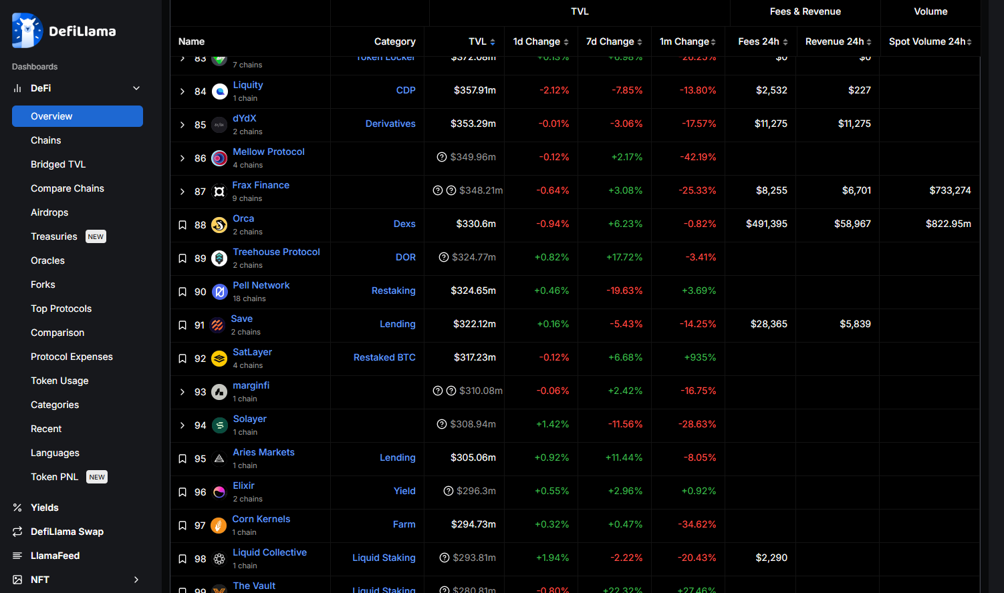Click question mark icon beside Treehouse Protocol TVL
The height and width of the screenshot is (593, 1004).
[444, 257]
